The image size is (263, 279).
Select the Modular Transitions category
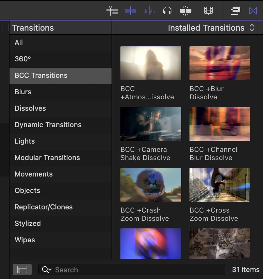pyautogui.click(x=61, y=158)
